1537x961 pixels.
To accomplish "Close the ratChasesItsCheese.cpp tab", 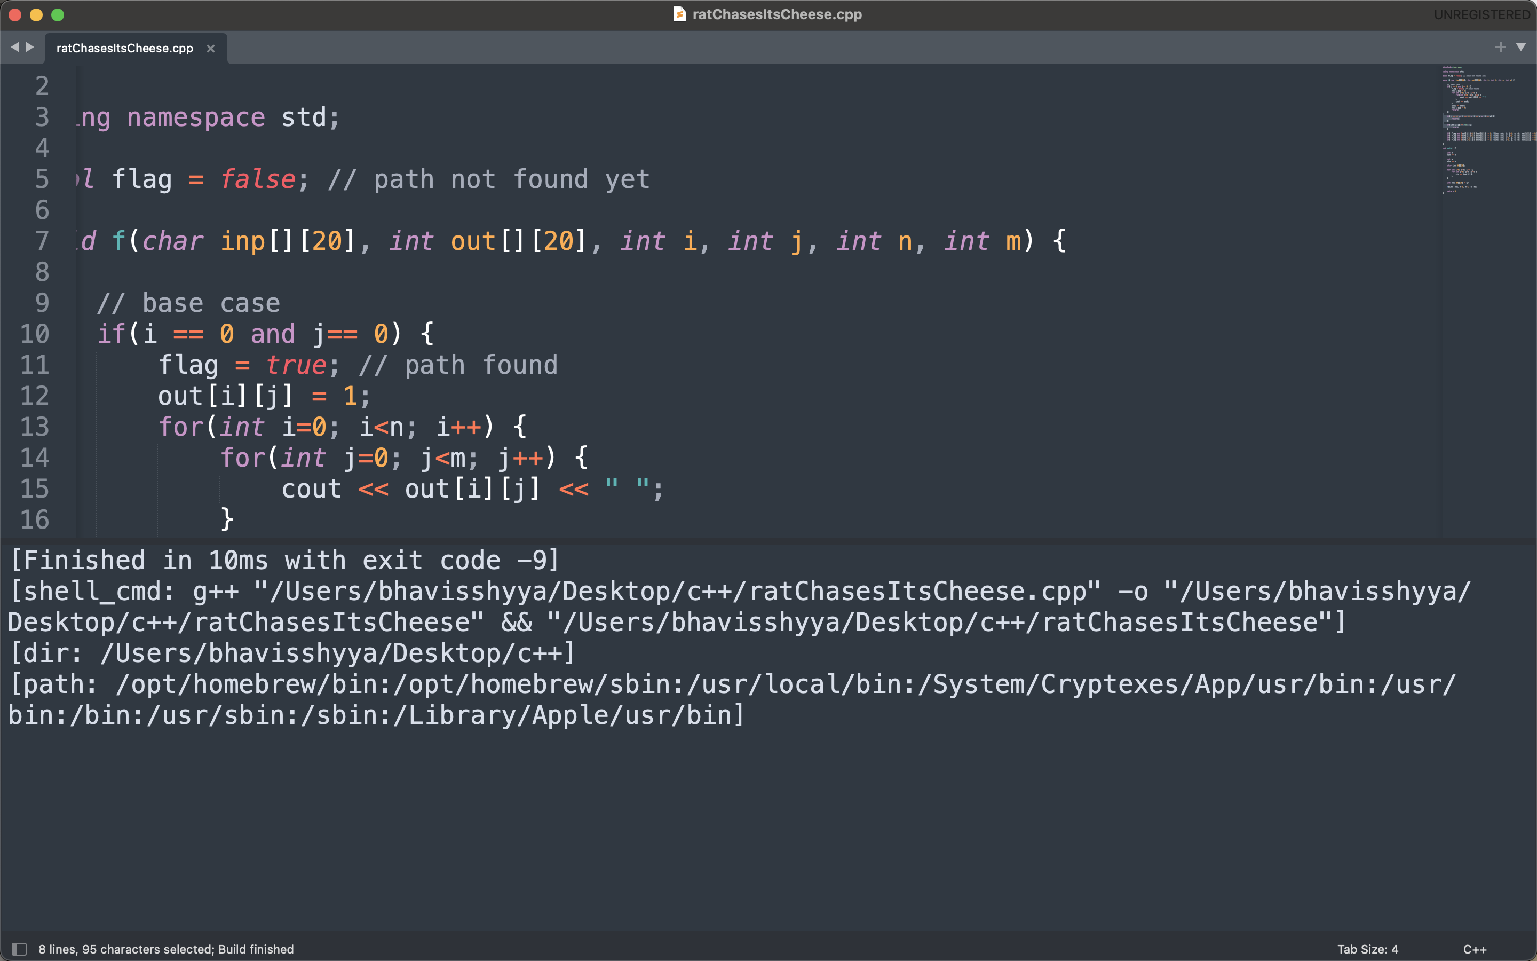I will (211, 48).
